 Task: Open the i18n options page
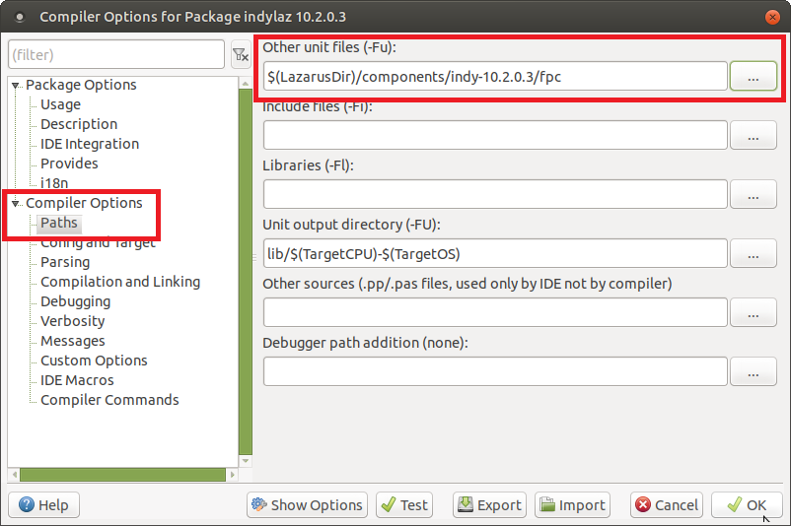point(54,183)
